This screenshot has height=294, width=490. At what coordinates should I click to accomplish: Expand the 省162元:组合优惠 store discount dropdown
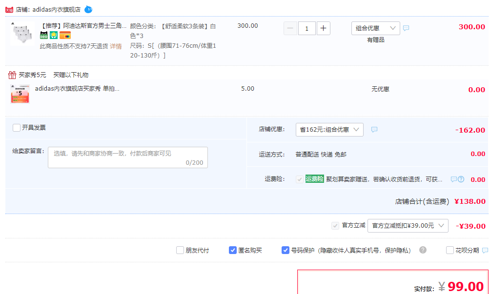point(329,130)
